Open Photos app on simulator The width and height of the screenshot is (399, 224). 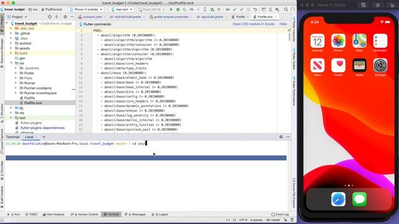338,41
